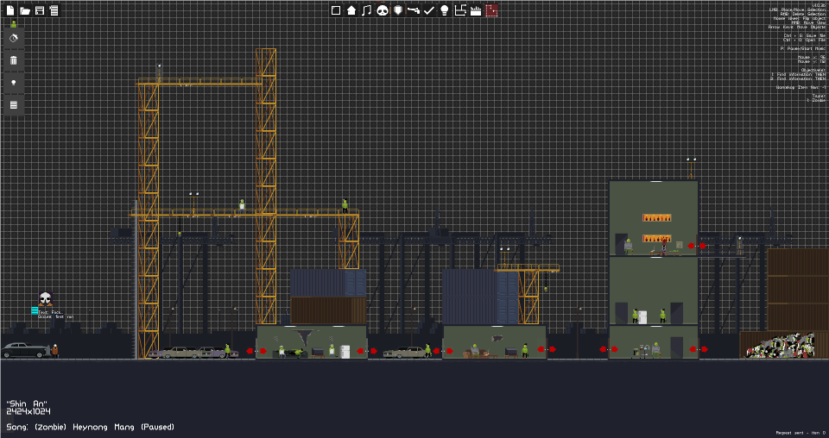Viewport: 829px width, 438px height.
Task: Choose the lightbulb lighting category
Action: (445, 10)
